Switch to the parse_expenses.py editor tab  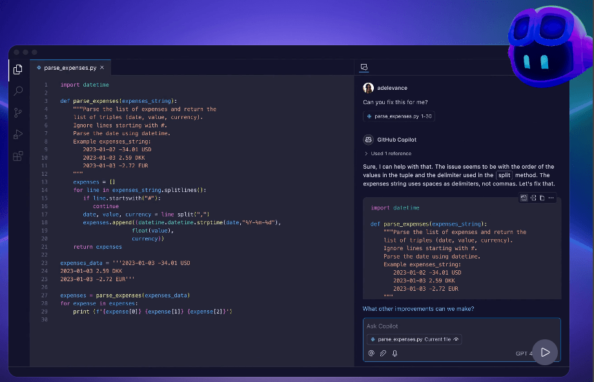[70, 67]
